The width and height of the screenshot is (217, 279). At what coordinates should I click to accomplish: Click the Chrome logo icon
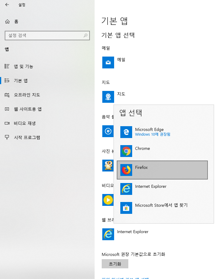click(x=126, y=151)
